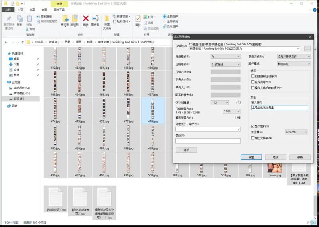Select Local Disk (C:) in navigation pane
The image size is (319, 227).
click(x=22, y=88)
